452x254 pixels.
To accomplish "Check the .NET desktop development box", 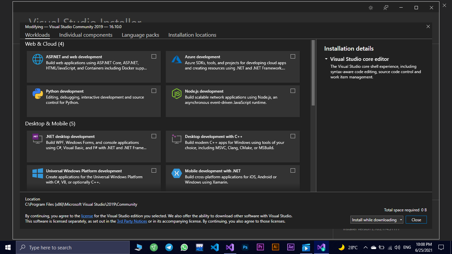I will (x=154, y=136).
